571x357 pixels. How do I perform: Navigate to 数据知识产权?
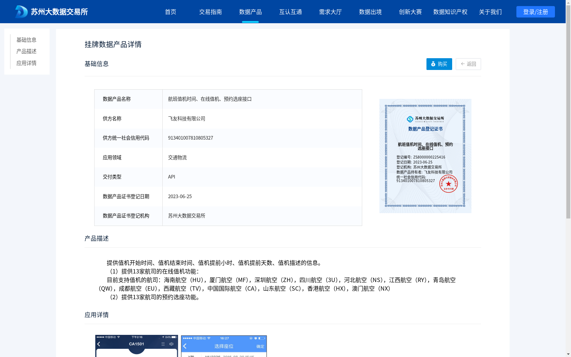450,11
